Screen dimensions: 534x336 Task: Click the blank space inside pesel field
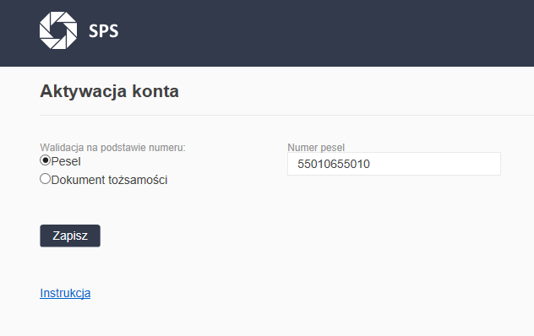(x=436, y=164)
